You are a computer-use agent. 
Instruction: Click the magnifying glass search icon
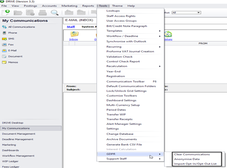coord(55,13)
